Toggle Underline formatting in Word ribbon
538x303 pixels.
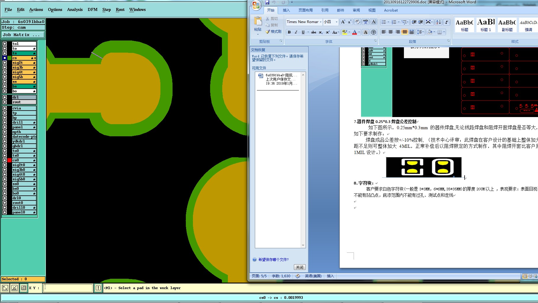[303, 32]
